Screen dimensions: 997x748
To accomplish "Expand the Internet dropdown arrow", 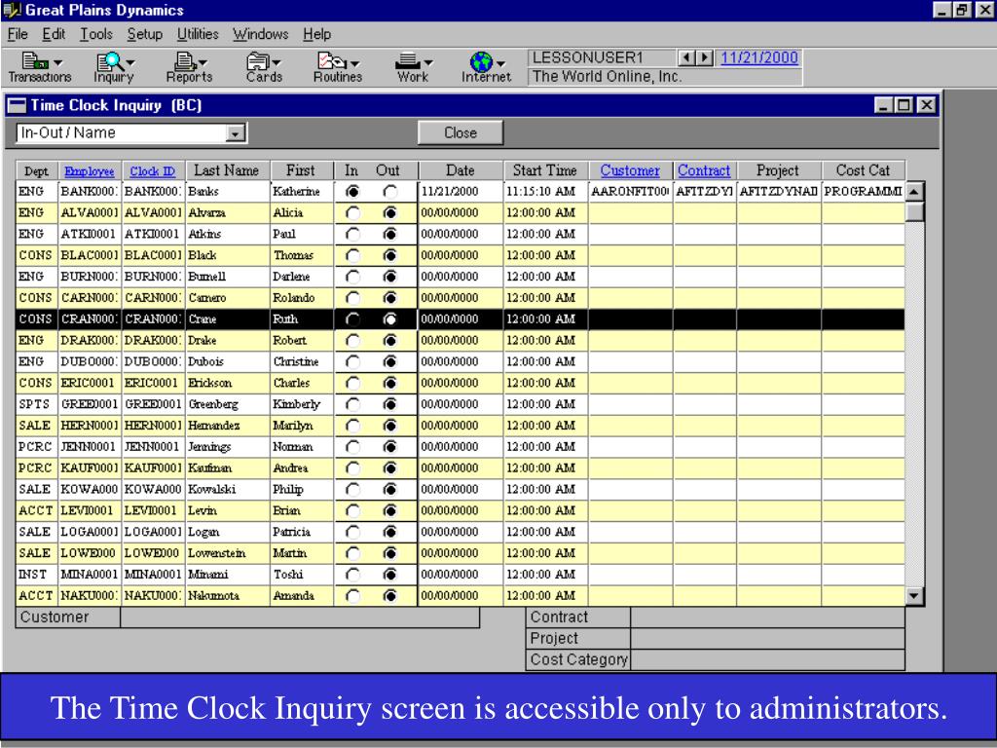I will click(x=501, y=63).
